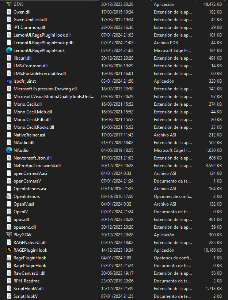The width and height of the screenshot is (228, 300).
Task: Click the RAGENativeUI.dll file icon
Action: tap(9, 243)
